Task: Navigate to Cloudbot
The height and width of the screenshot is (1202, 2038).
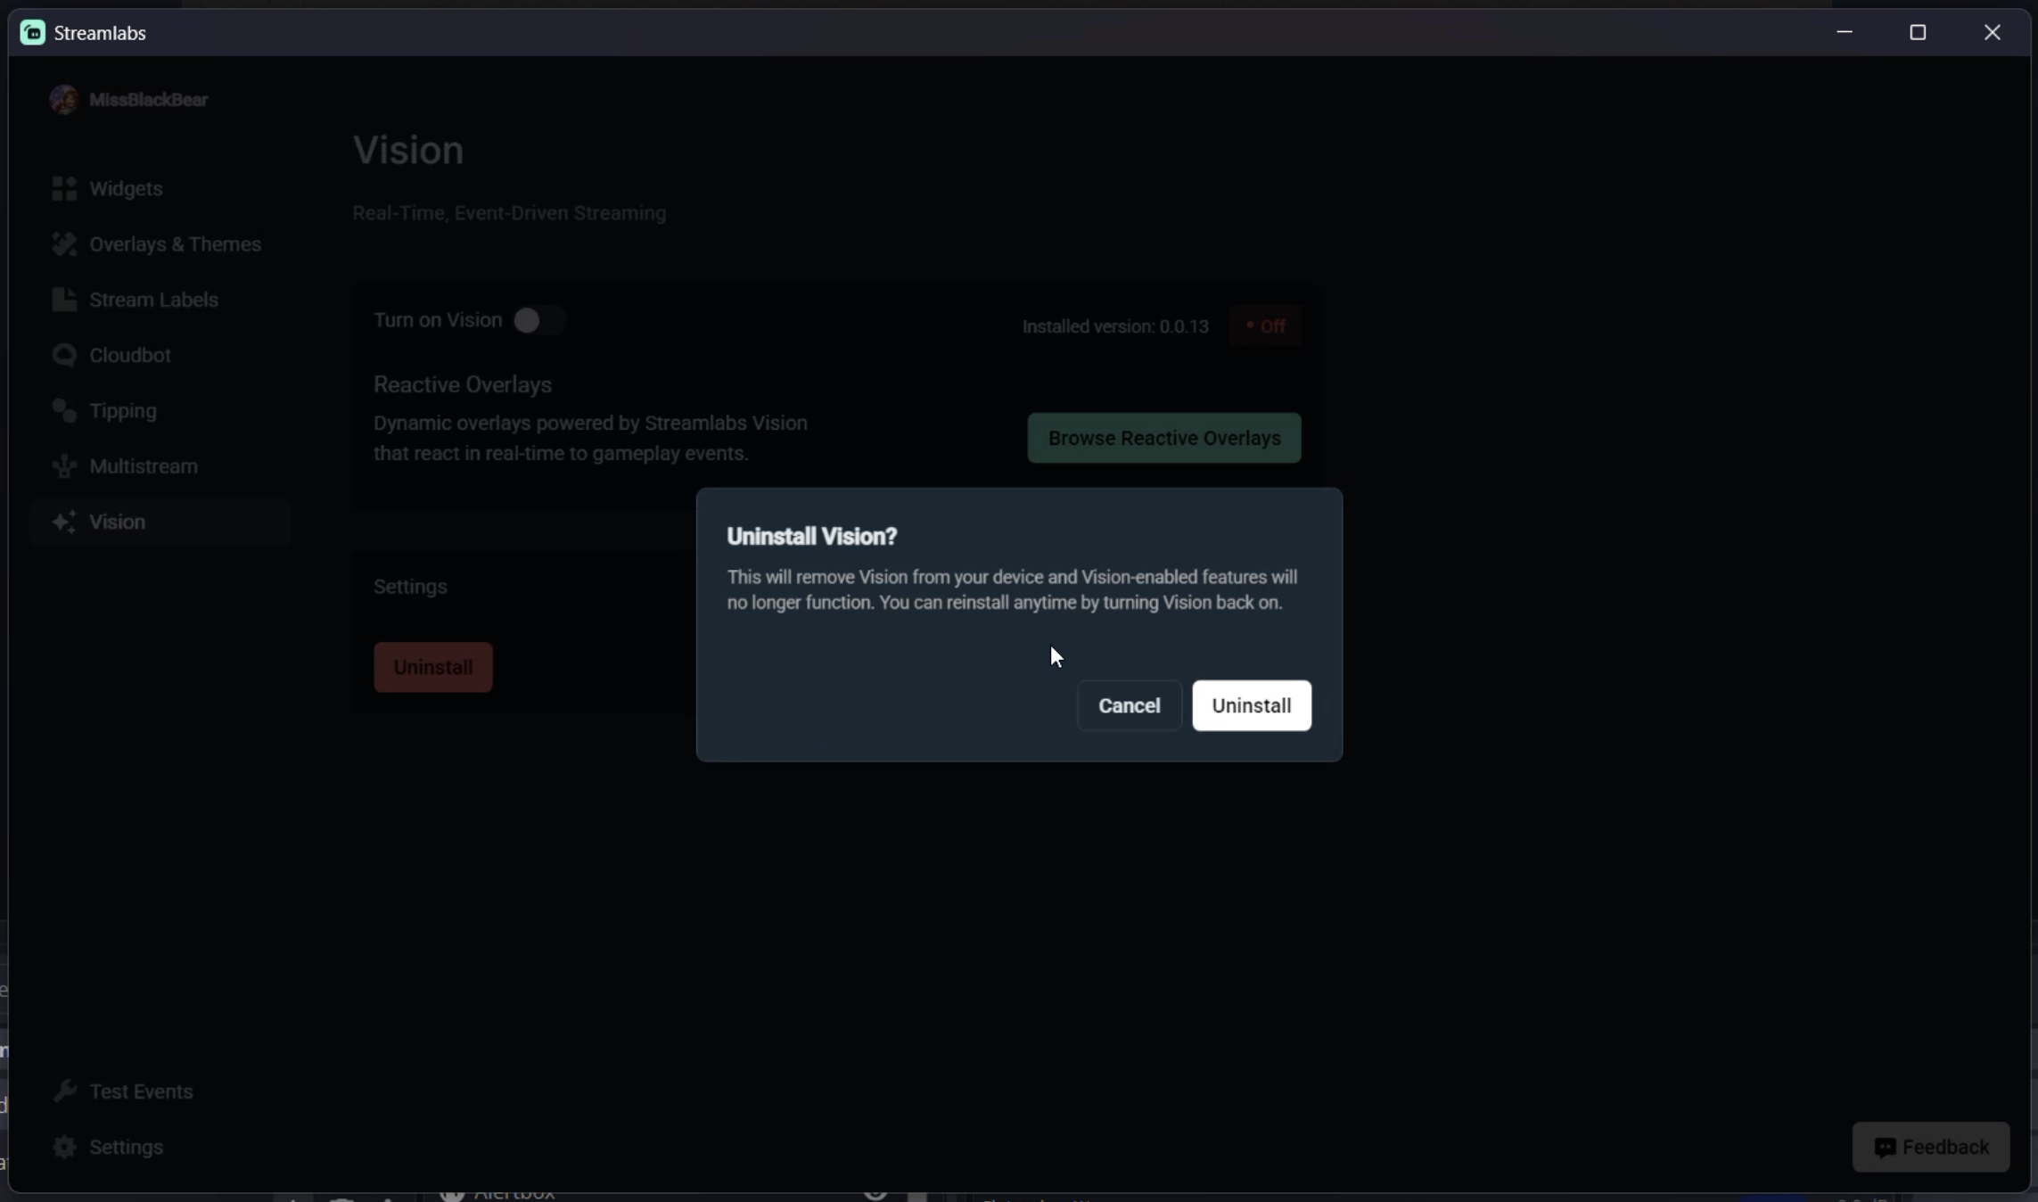Action: 130,355
